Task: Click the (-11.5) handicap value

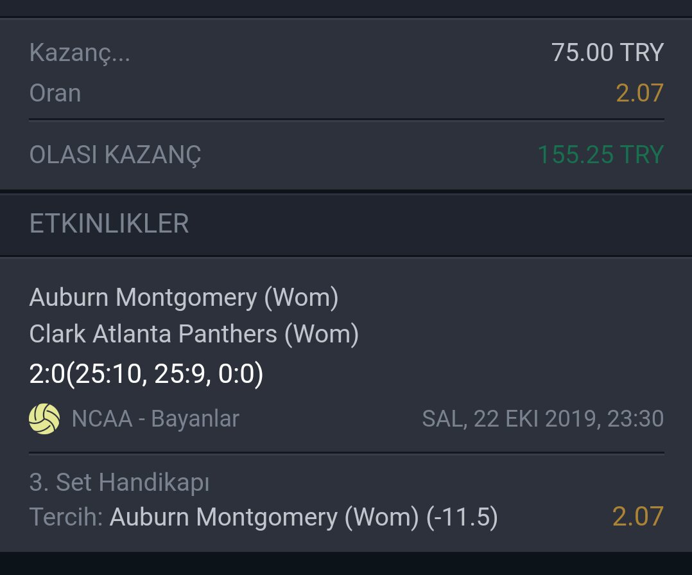Action: pos(462,517)
